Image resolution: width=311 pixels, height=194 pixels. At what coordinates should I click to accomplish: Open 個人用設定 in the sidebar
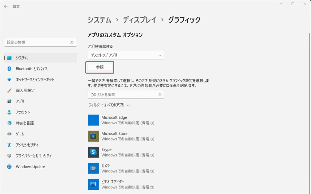point(25,91)
